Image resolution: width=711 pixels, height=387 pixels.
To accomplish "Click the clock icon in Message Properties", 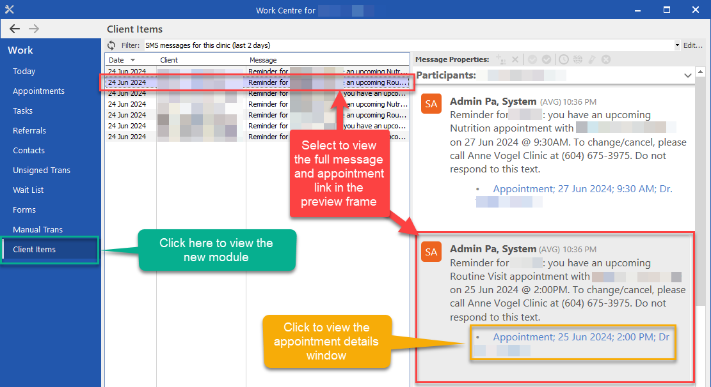I will pos(563,59).
